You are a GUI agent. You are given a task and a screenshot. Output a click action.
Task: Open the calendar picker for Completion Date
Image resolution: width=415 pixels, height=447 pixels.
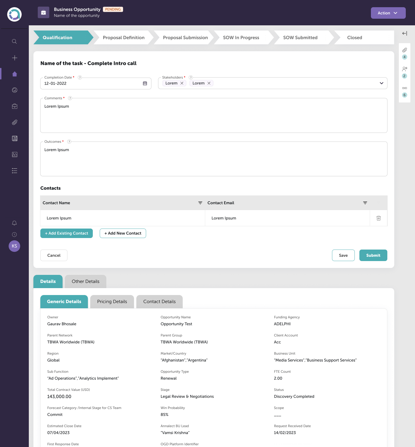click(x=145, y=83)
